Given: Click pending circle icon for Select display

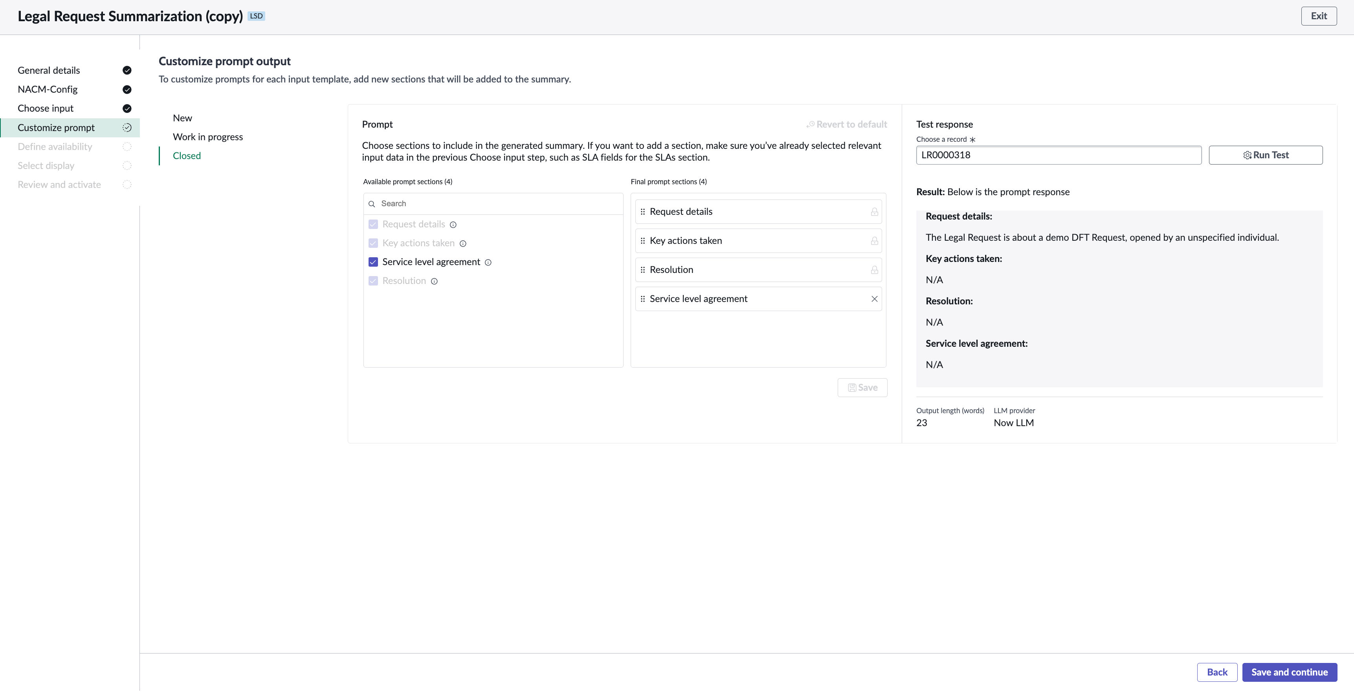Looking at the screenshot, I should click(127, 165).
